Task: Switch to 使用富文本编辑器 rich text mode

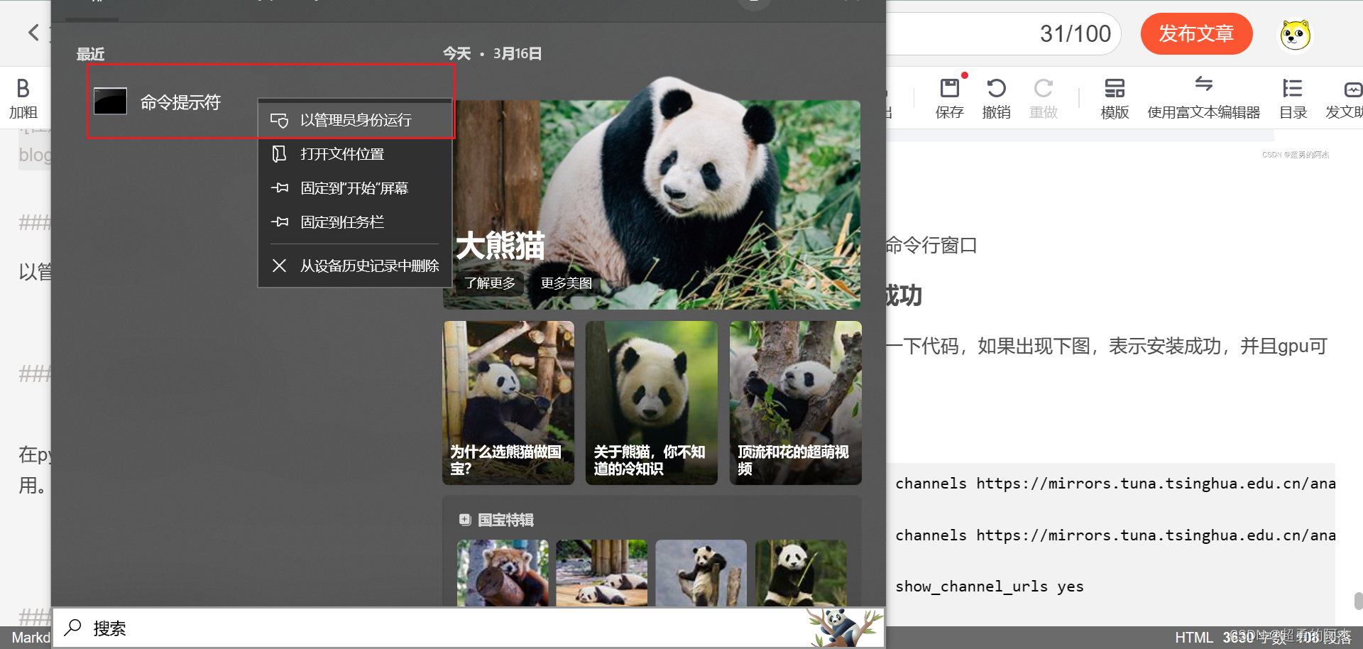Action: coord(1203,96)
